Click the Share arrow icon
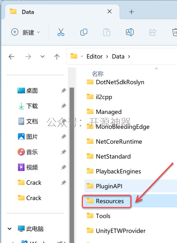This screenshot has height=243, width=177. click(153, 32)
